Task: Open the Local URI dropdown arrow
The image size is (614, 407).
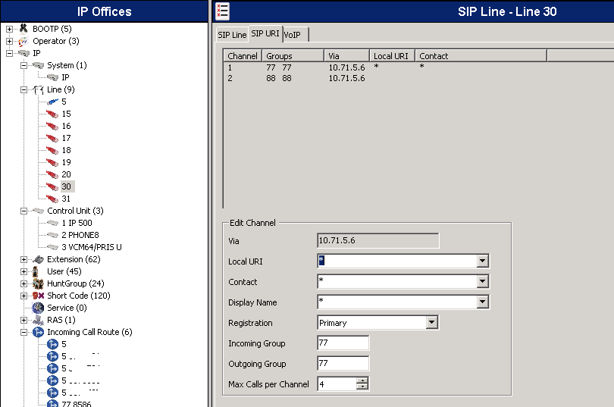Action: point(482,261)
